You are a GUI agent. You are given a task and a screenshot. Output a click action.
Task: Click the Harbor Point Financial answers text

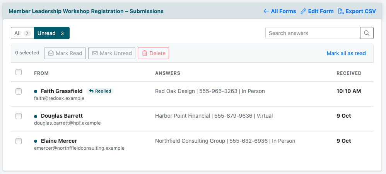[x=214, y=116]
